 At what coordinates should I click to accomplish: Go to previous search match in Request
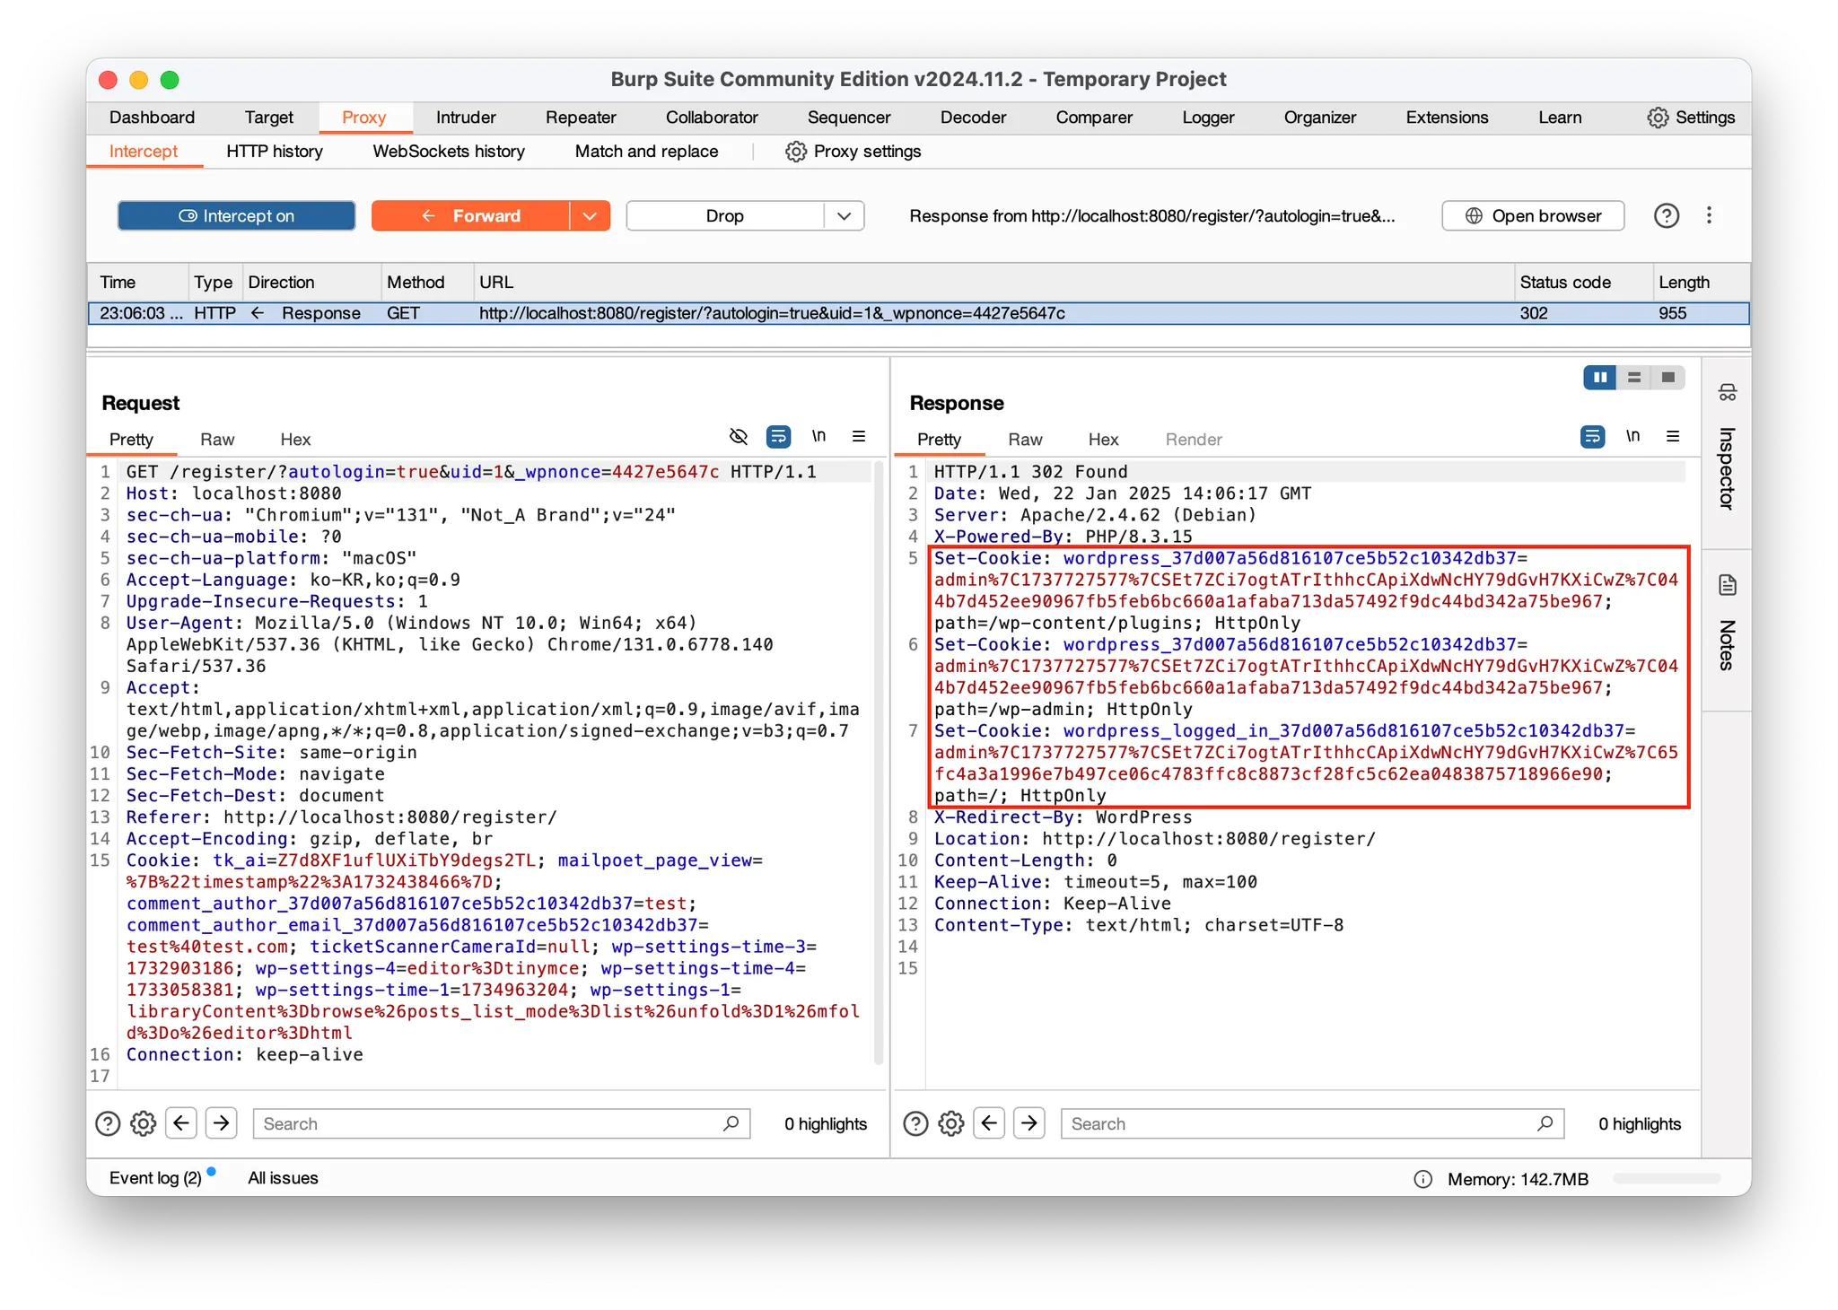181,1123
